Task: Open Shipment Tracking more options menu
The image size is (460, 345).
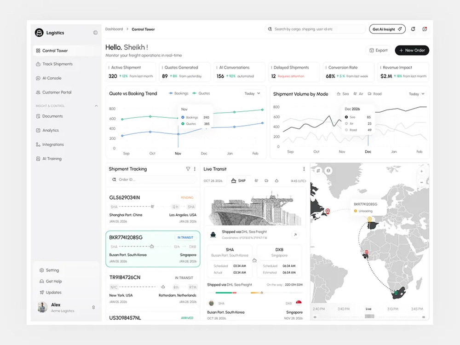Action: click(x=195, y=169)
